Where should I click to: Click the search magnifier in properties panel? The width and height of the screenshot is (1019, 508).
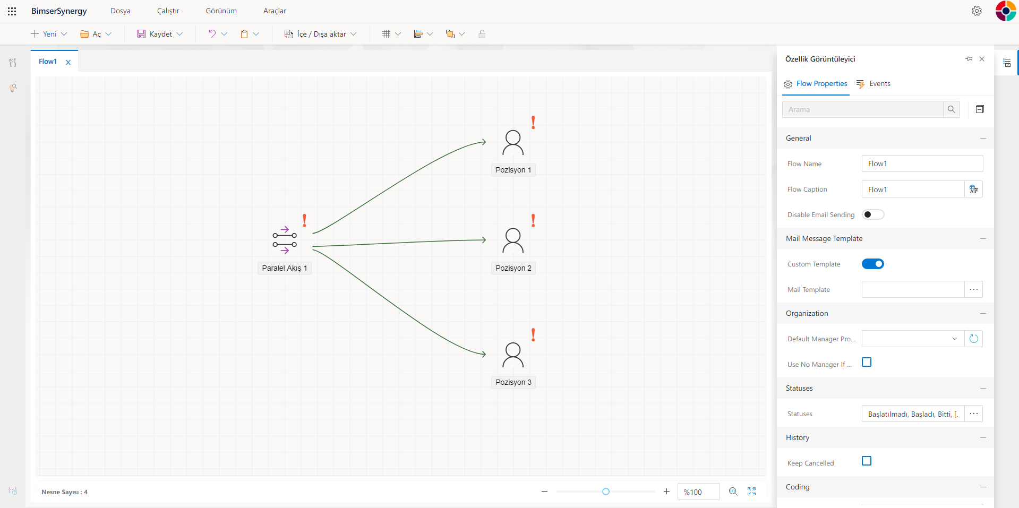(951, 109)
